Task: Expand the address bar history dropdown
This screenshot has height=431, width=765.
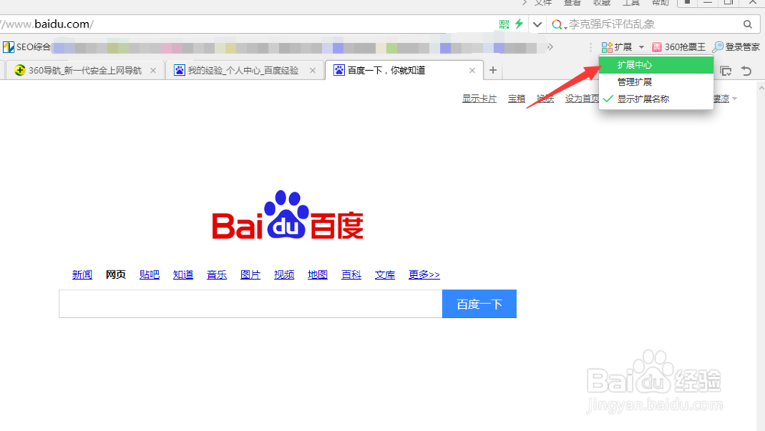Action: coord(537,24)
